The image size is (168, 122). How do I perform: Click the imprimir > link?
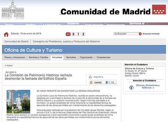pyautogui.click(x=98, y=77)
